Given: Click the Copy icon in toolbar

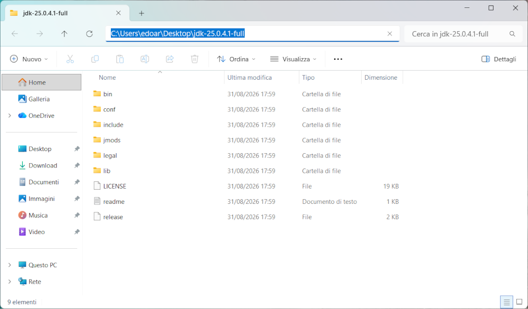Looking at the screenshot, I should pyautogui.click(x=95, y=59).
